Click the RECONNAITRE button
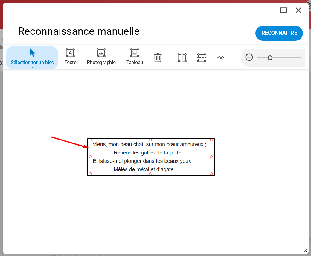The width and height of the screenshot is (311, 256). [x=279, y=33]
